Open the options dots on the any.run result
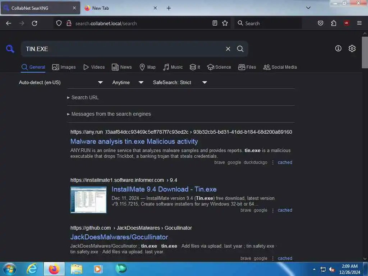The height and width of the screenshot is (276, 368). tap(273, 162)
